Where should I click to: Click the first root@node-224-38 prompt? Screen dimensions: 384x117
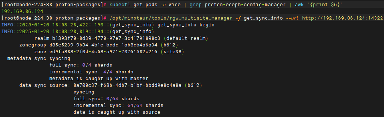[x=54, y=4]
